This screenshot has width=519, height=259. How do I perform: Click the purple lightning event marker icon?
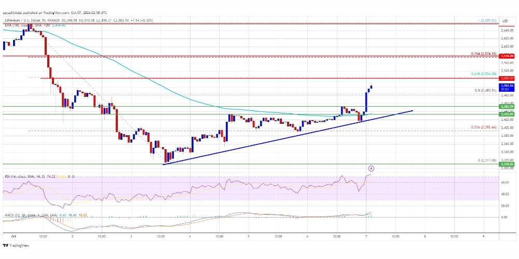[x=371, y=168]
